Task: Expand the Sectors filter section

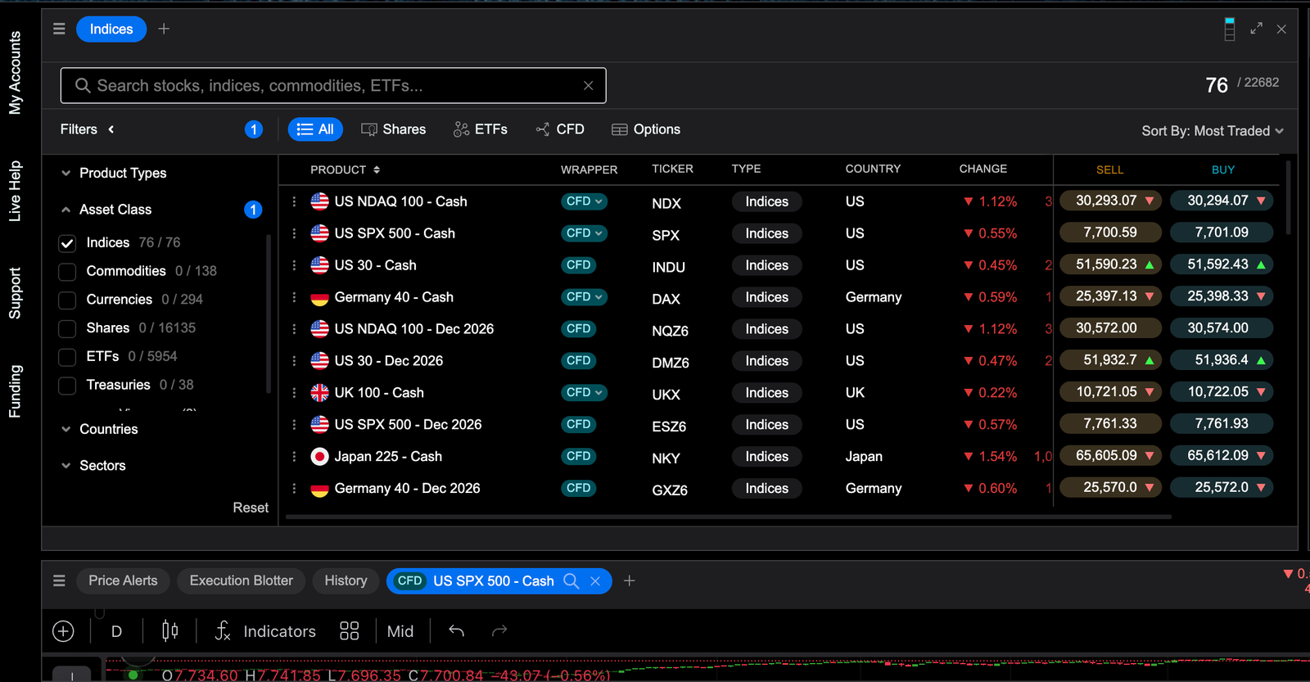Action: [x=93, y=465]
